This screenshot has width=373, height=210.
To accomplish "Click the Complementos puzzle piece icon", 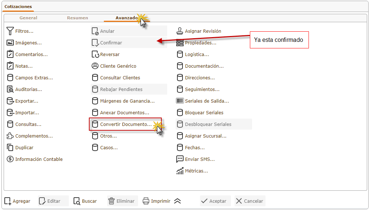I will pyautogui.click(x=10, y=136).
